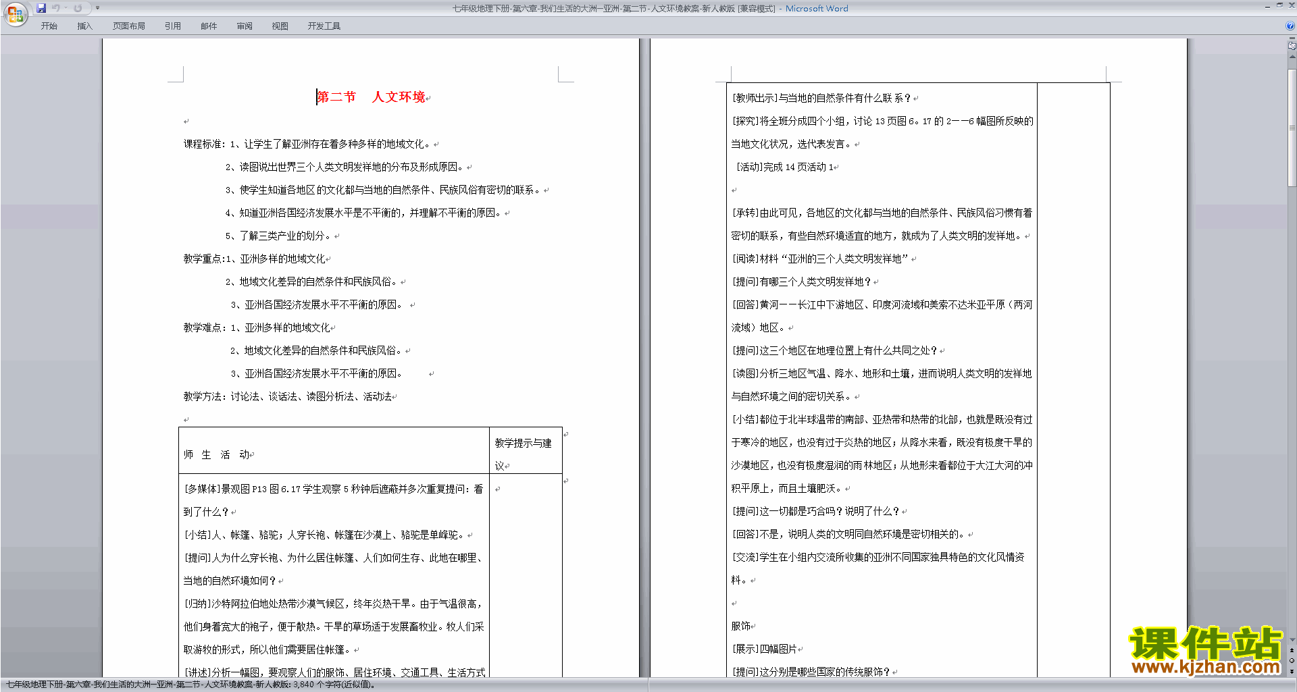Open the 开始 (Home) ribbon tab
This screenshot has width=1297, height=692.
[49, 26]
